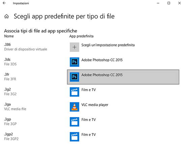Select 'File 3FR' description

coord(10,79)
